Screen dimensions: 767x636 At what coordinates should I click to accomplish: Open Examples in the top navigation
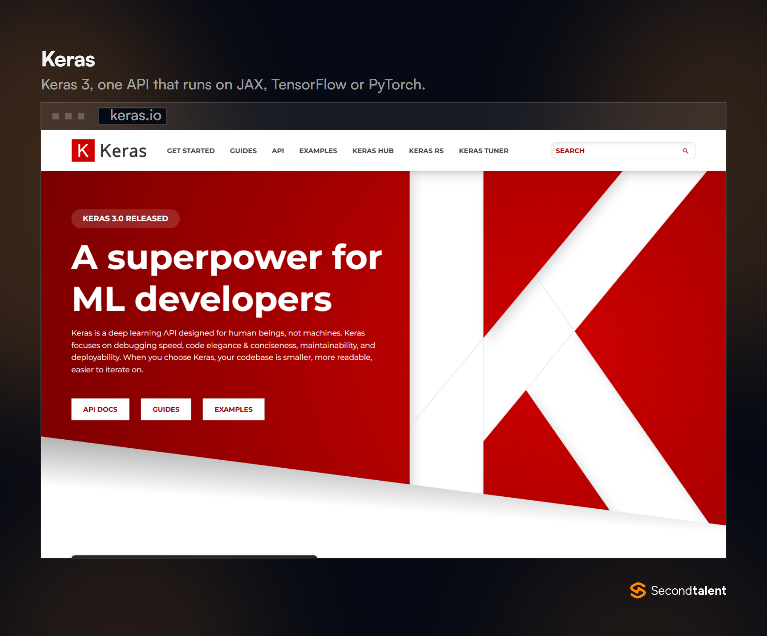point(318,151)
